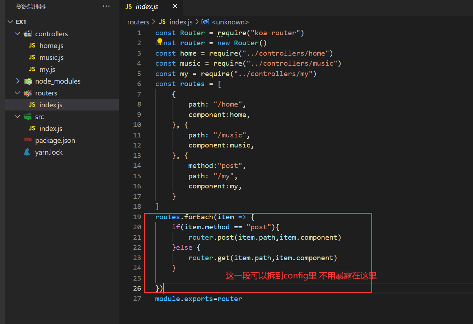
Task: Click line number 19 in gutter
Action: [x=137, y=217]
